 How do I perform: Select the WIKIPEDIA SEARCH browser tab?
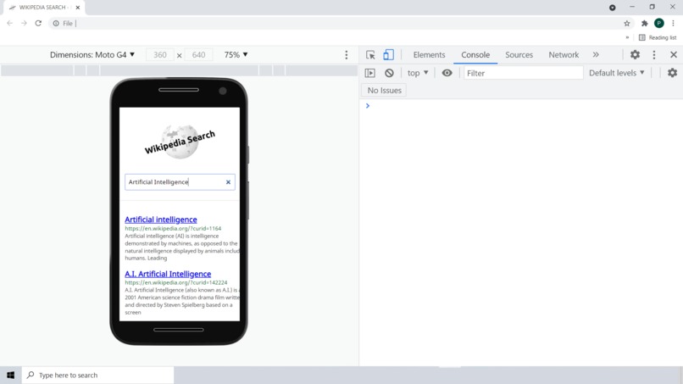pos(42,8)
